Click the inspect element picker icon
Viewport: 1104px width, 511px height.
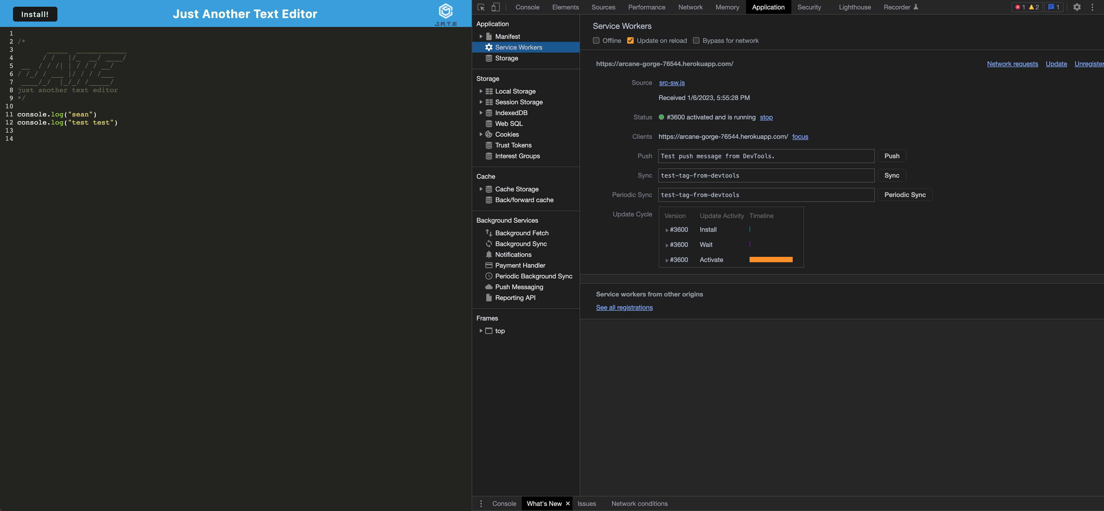[x=481, y=7]
